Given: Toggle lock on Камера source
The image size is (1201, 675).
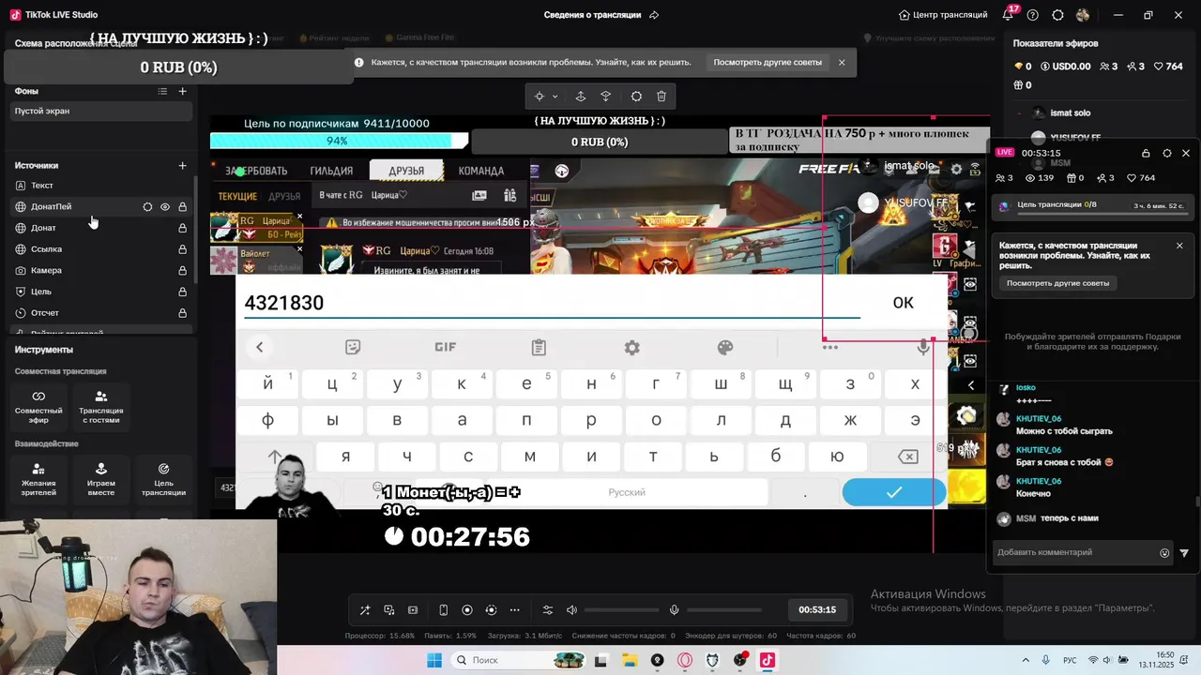Looking at the screenshot, I should [x=183, y=271].
